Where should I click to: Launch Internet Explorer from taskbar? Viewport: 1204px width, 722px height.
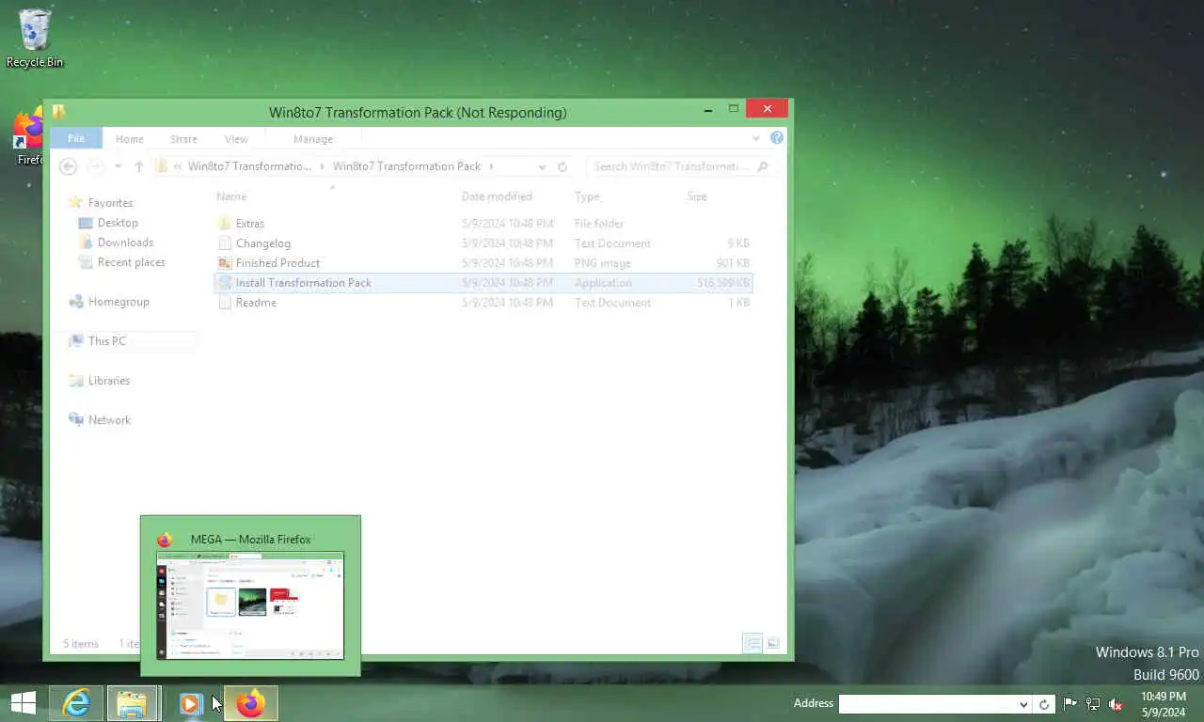[76, 703]
